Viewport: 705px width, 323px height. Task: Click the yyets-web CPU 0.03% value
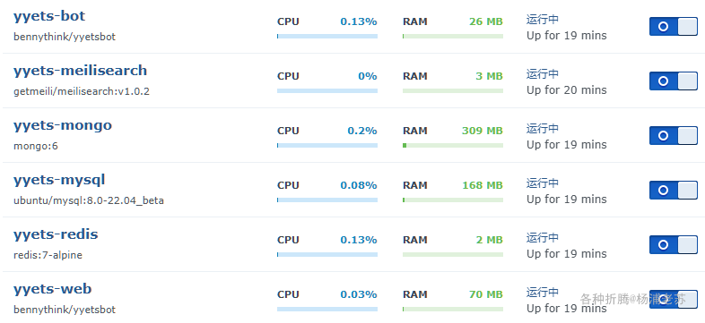(359, 294)
